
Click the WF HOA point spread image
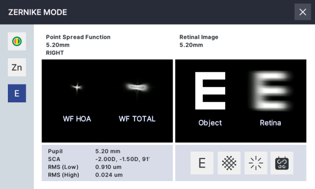pyautogui.click(x=77, y=87)
